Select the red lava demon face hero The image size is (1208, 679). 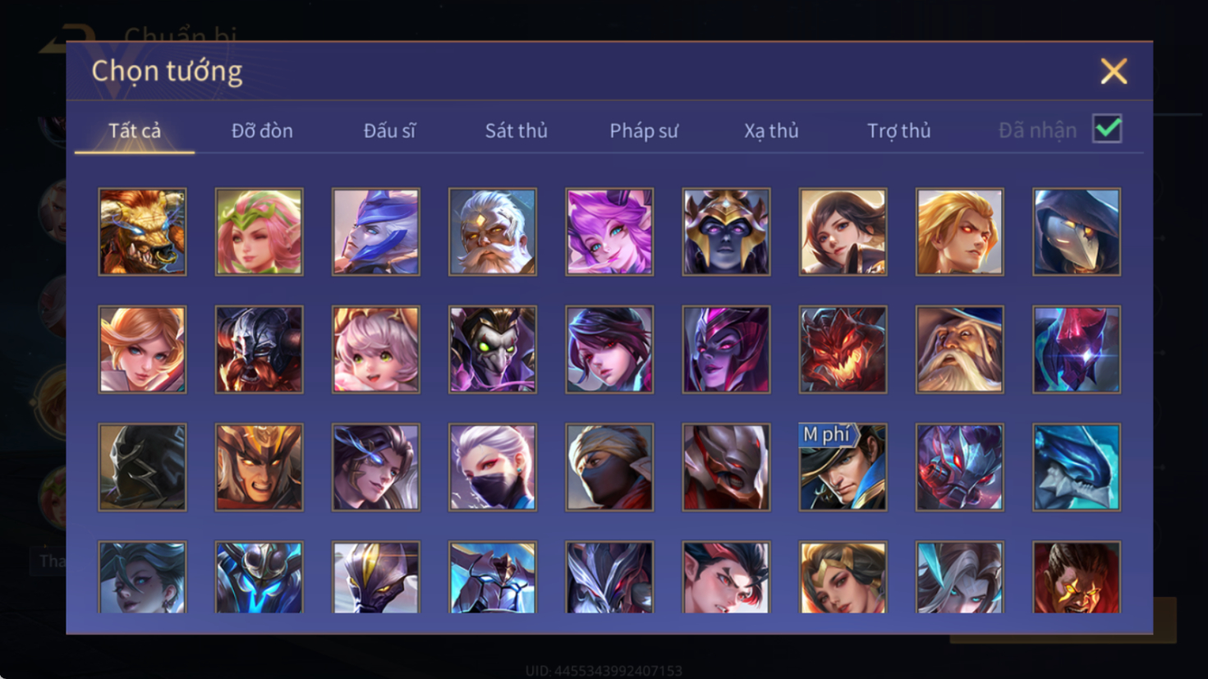pyautogui.click(x=843, y=350)
